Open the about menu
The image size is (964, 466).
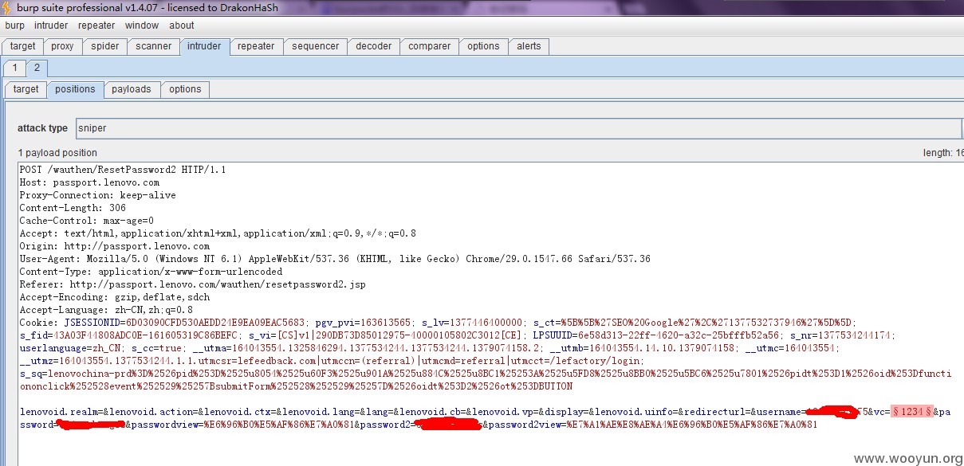pyautogui.click(x=182, y=25)
